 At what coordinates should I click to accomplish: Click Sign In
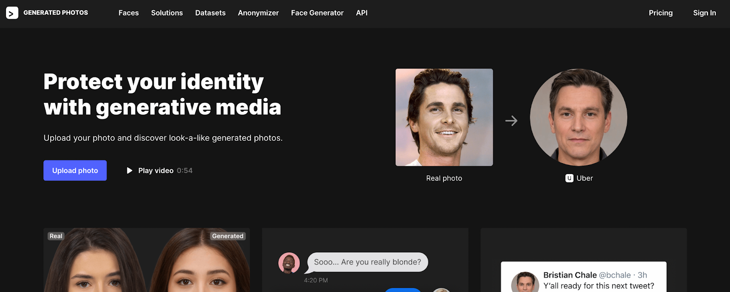point(704,13)
